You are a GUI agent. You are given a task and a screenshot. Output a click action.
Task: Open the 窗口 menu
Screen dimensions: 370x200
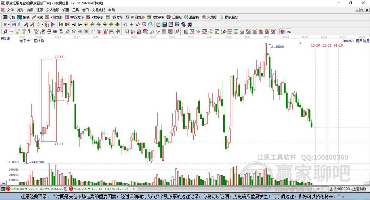point(85,10)
